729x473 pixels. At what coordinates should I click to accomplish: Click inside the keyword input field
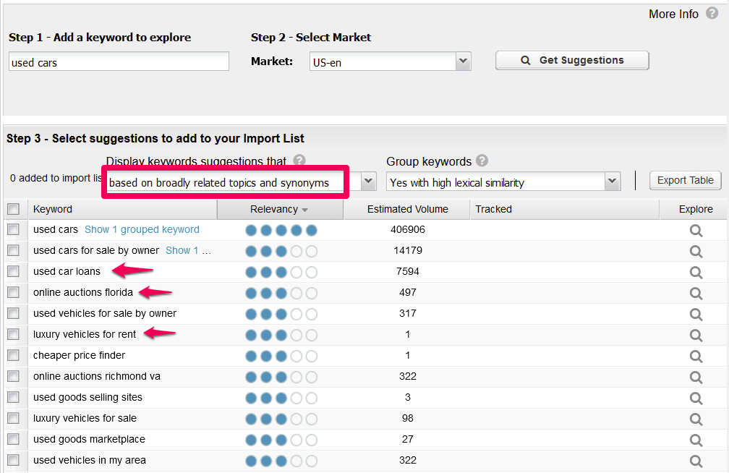(118, 61)
